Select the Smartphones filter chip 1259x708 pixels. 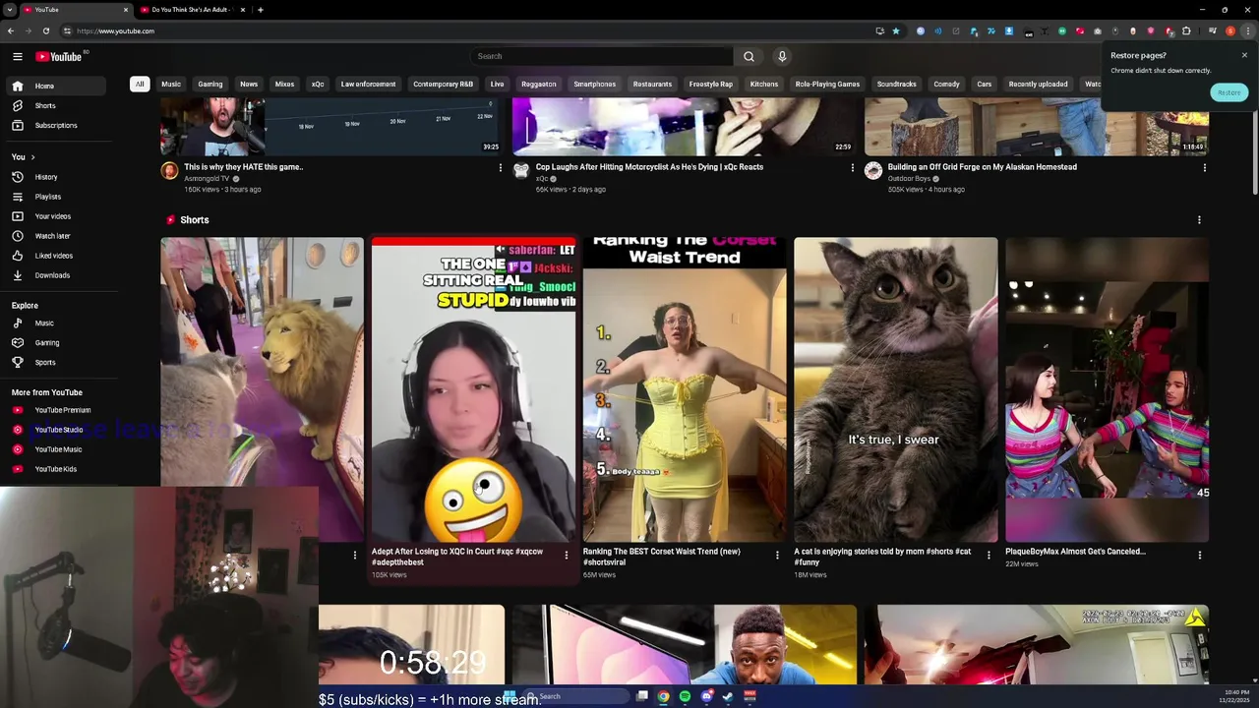click(x=595, y=84)
